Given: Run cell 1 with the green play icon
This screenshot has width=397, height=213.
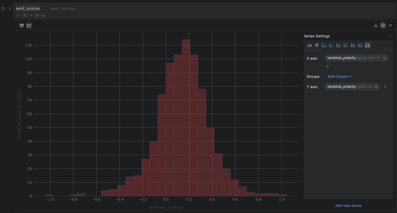Looking at the screenshot, I should pos(3,8).
